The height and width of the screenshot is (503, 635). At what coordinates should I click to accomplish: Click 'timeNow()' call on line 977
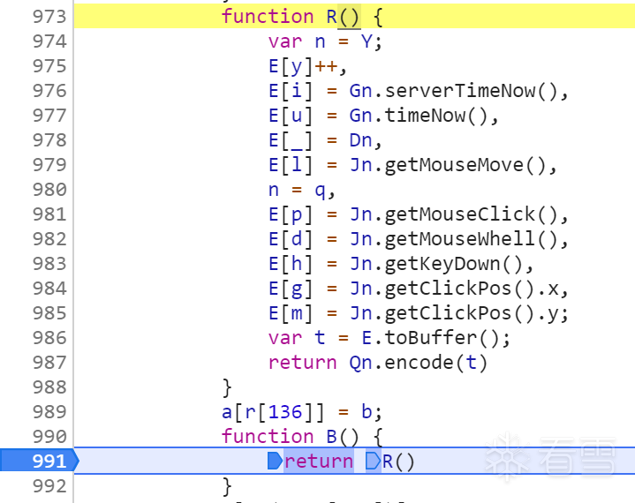point(437,116)
